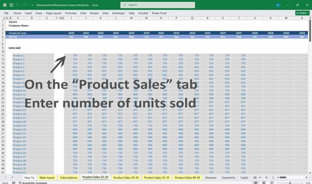The height and width of the screenshot is (184, 312).
Task: Click the previous sheet navigation arrow
Action: [x=6, y=177]
